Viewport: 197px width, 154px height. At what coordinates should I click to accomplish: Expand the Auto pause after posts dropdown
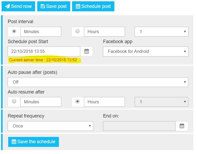[98, 82]
